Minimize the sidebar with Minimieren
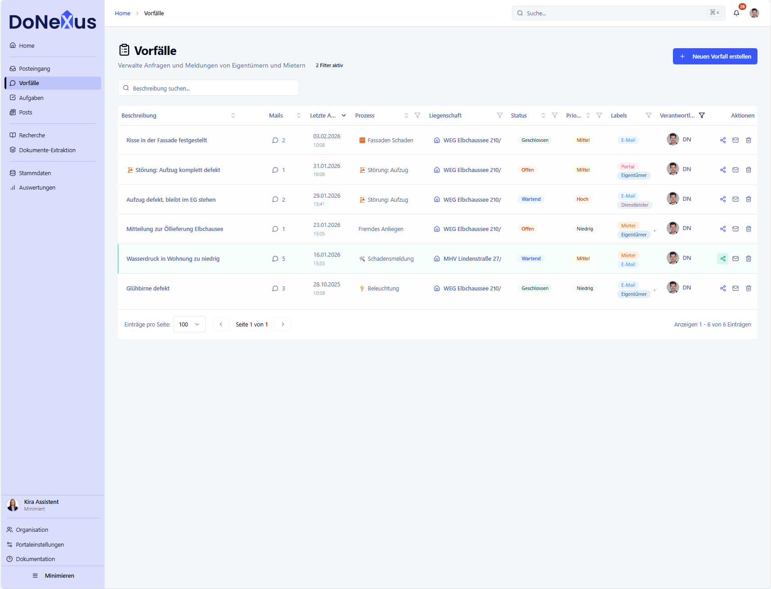Screen dimensions: 771x589 pos(53,575)
